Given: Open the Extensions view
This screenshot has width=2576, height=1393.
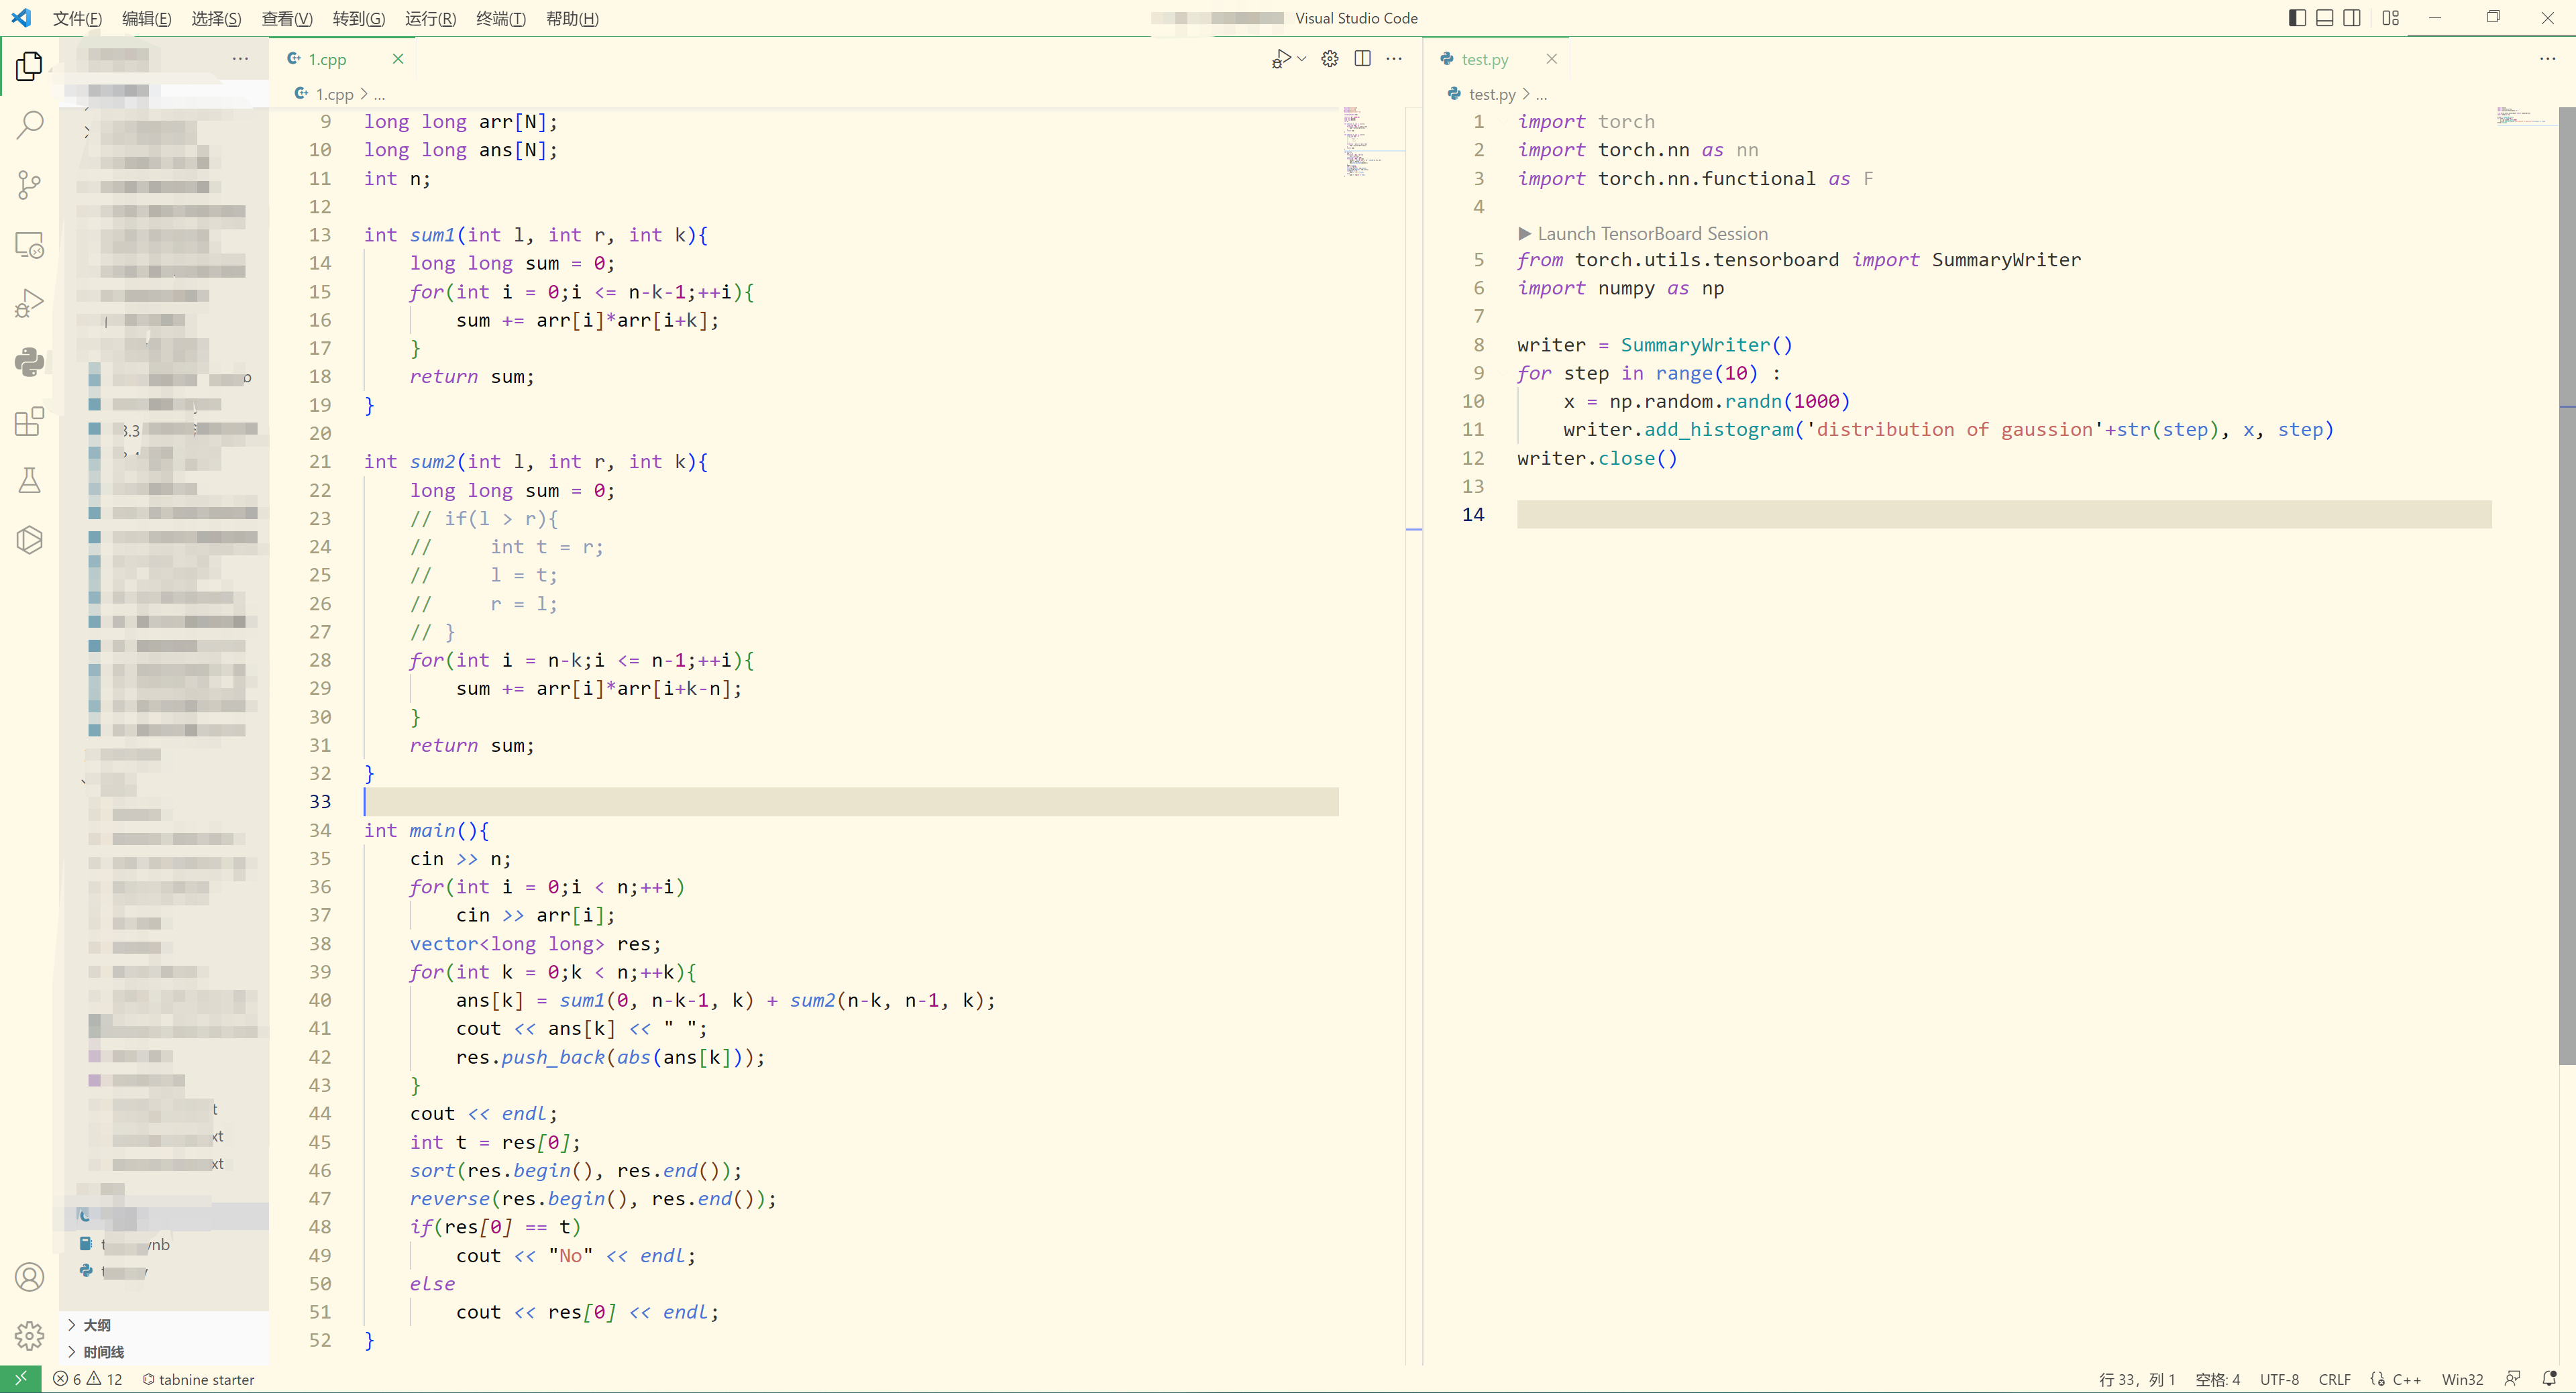Looking at the screenshot, I should point(29,421).
